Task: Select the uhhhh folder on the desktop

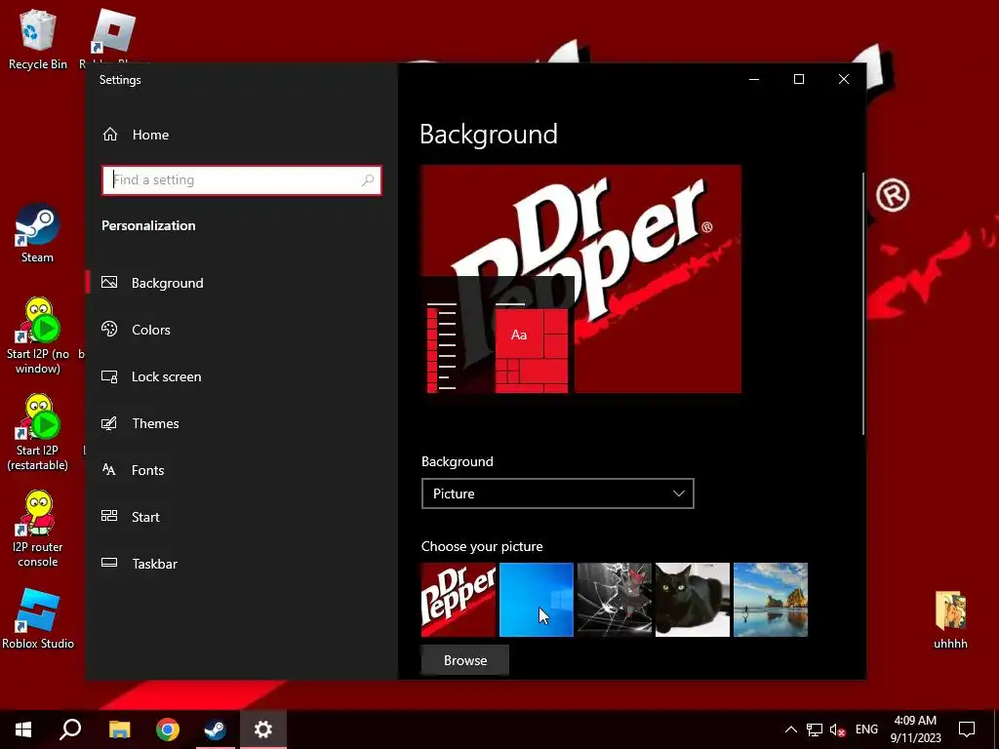Action: [x=950, y=620]
